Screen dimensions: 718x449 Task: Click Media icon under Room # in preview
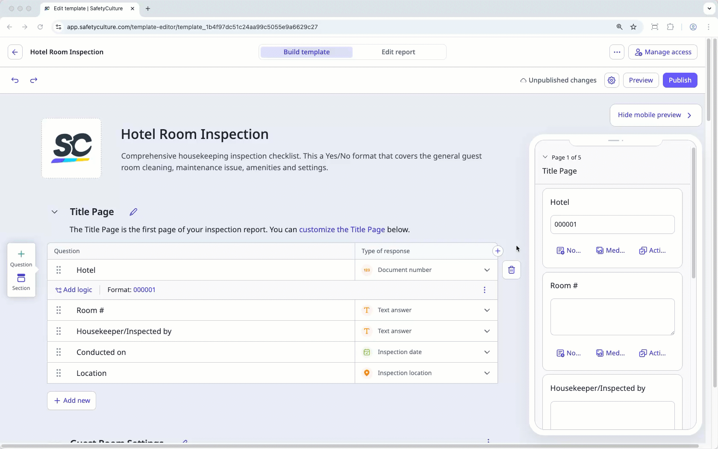point(610,353)
